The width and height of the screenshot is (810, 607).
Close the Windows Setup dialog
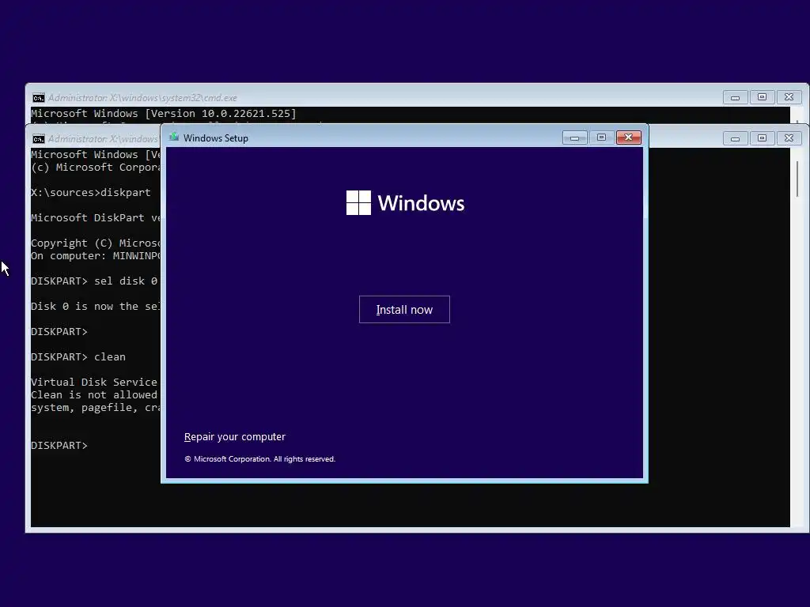(x=628, y=138)
